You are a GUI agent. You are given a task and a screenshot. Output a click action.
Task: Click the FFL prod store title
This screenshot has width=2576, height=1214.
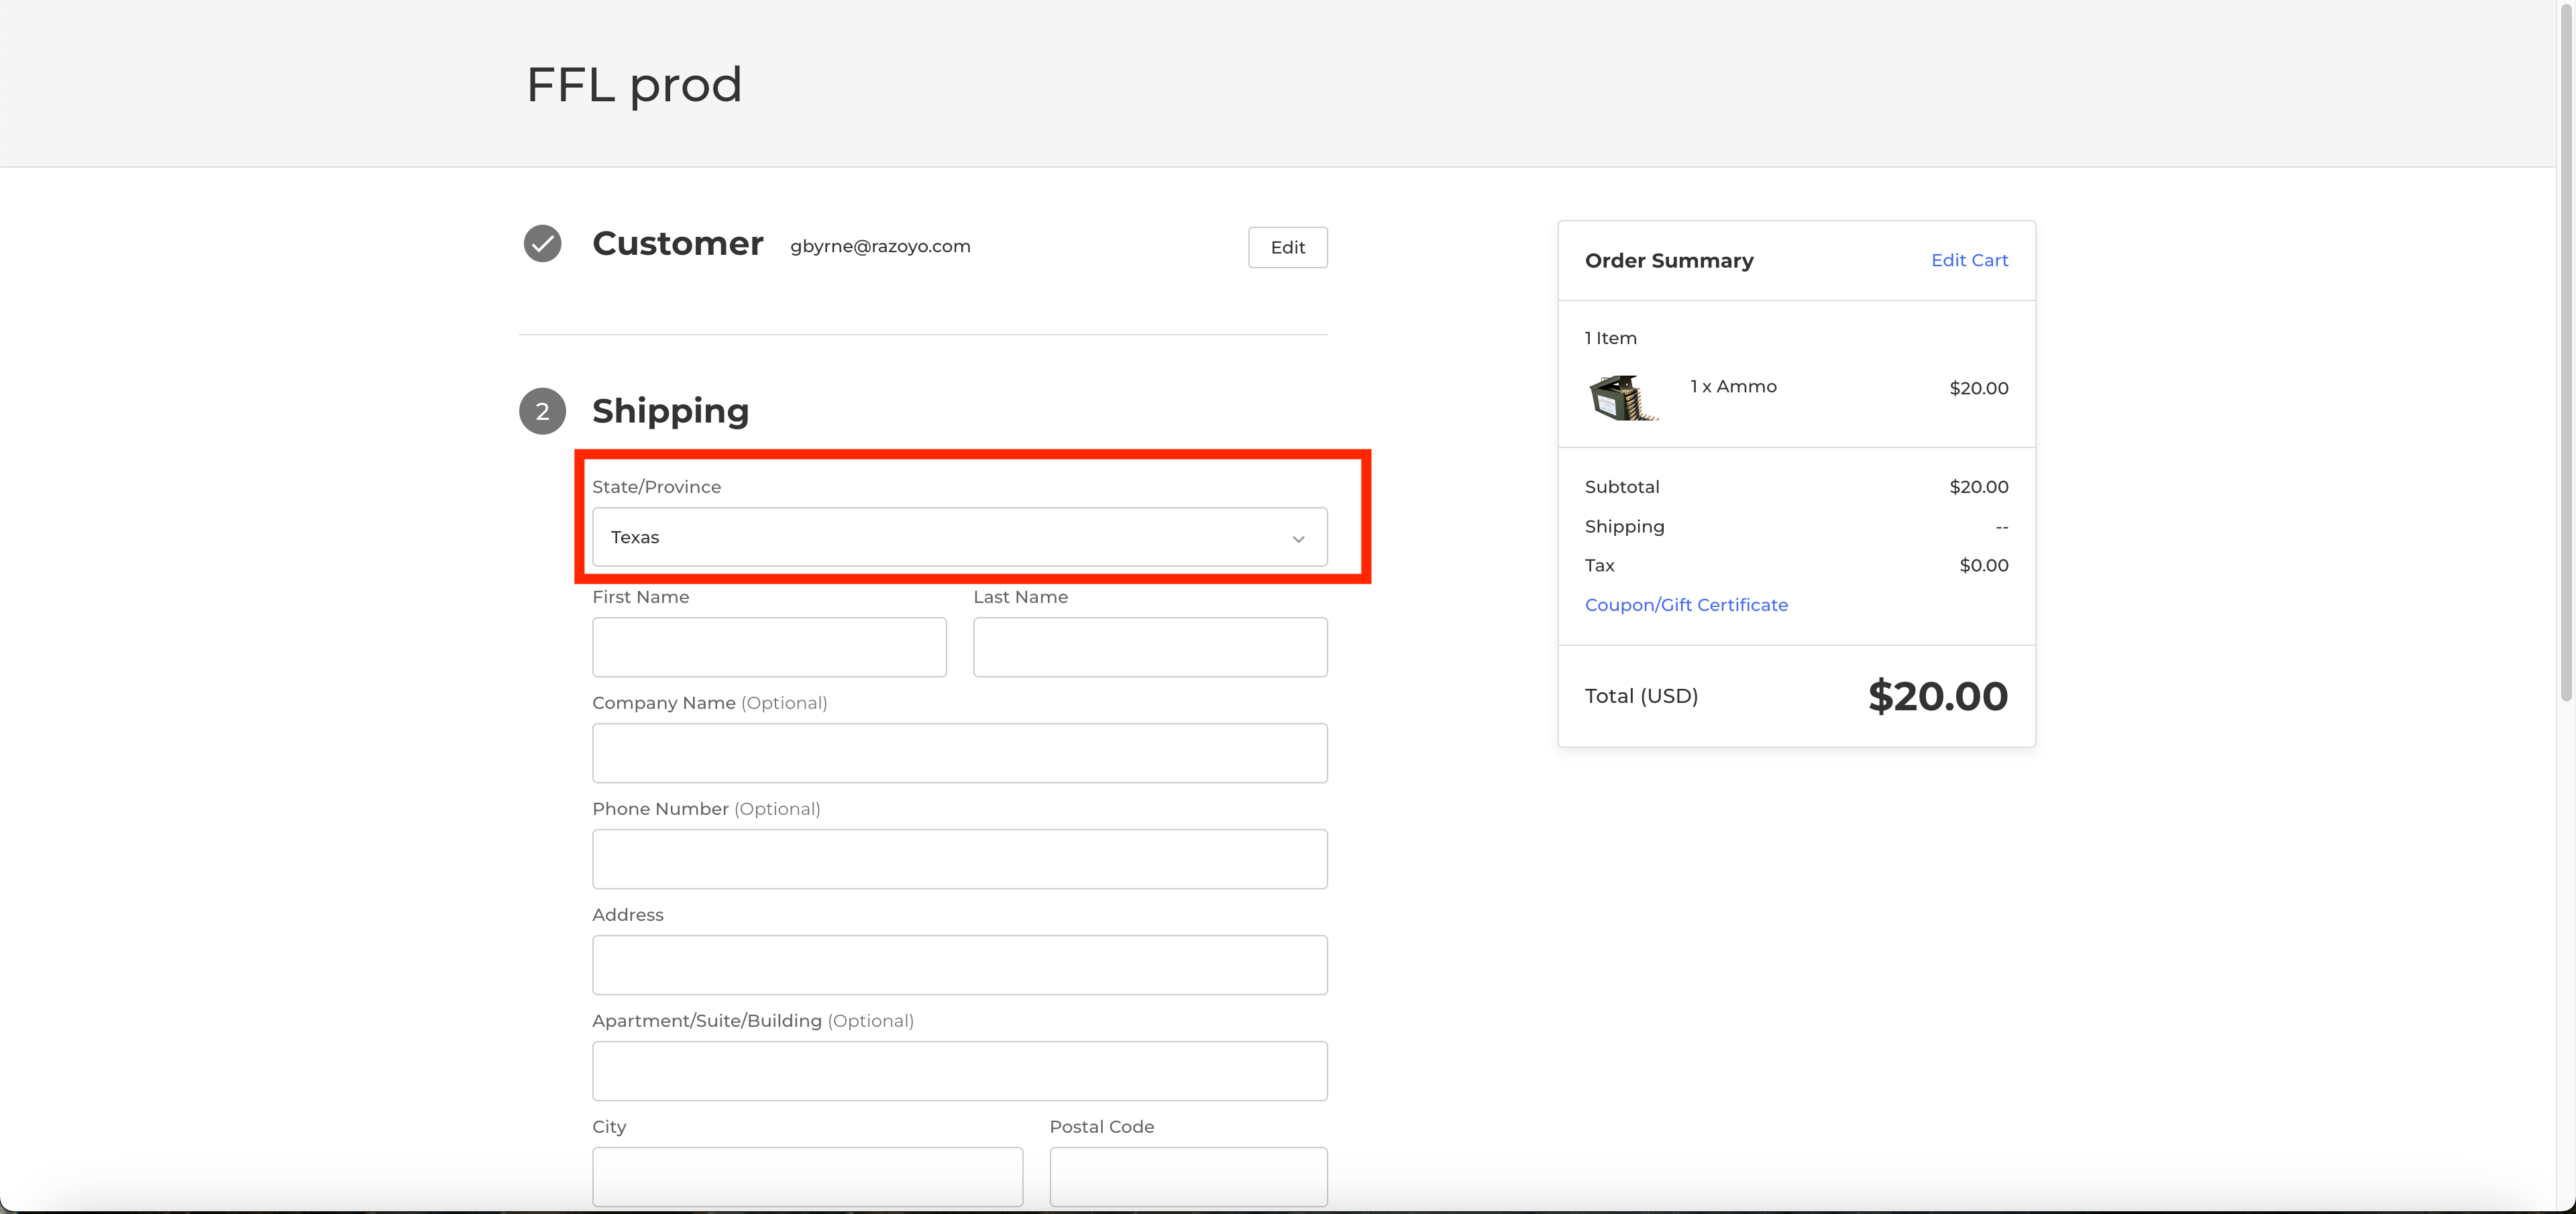[634, 85]
